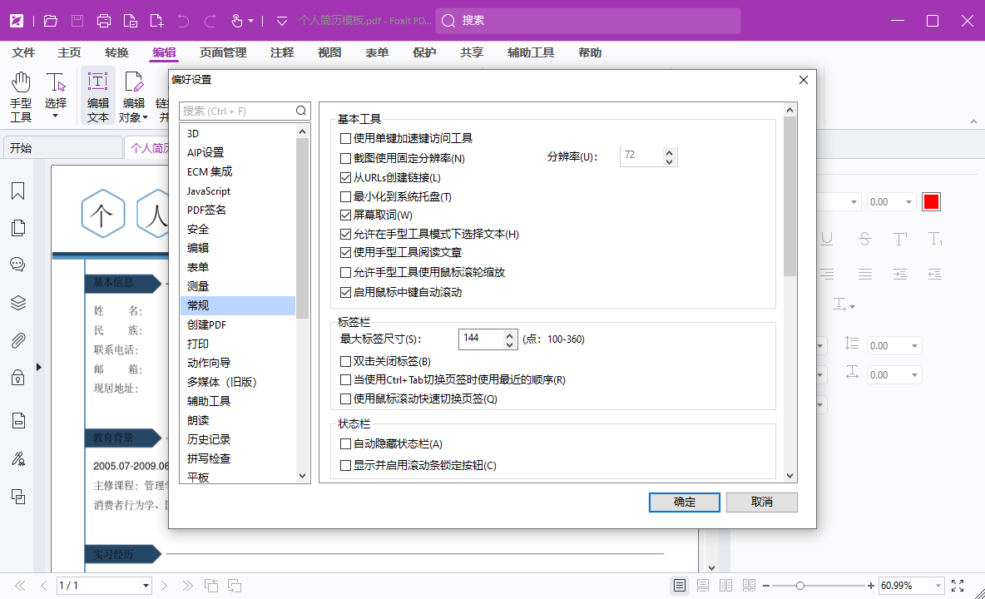Confirm preferences with the 确定 button

[x=684, y=502]
